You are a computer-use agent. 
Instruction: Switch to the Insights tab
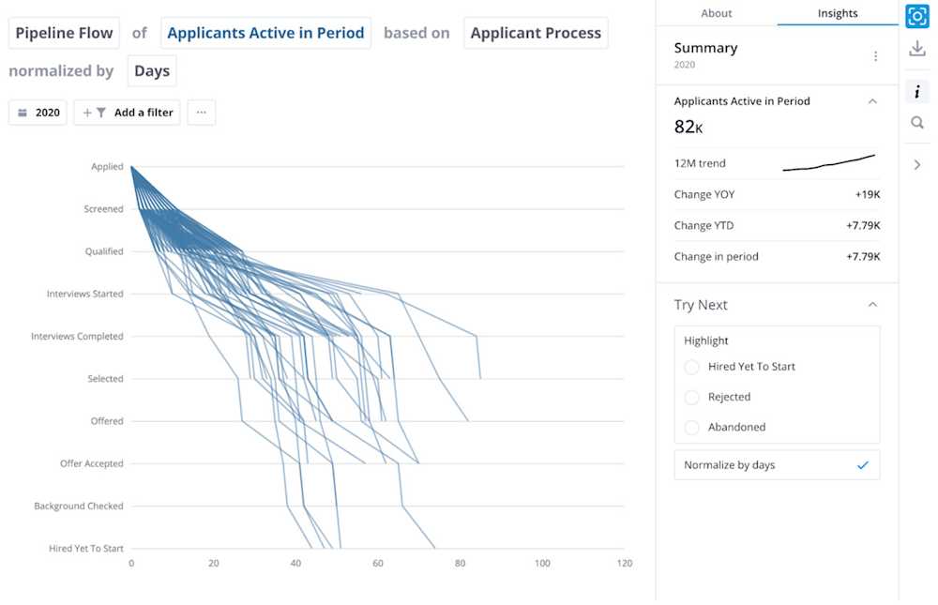[x=838, y=13]
